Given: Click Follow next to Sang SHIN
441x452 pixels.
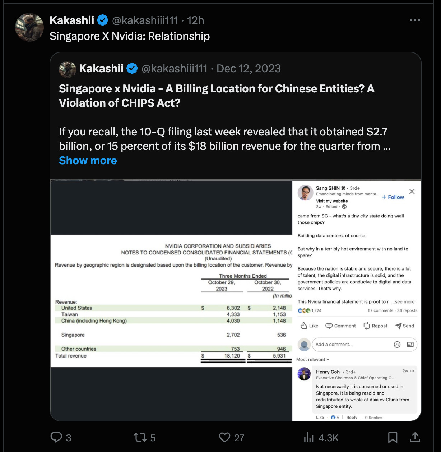Looking at the screenshot, I should tap(393, 197).
